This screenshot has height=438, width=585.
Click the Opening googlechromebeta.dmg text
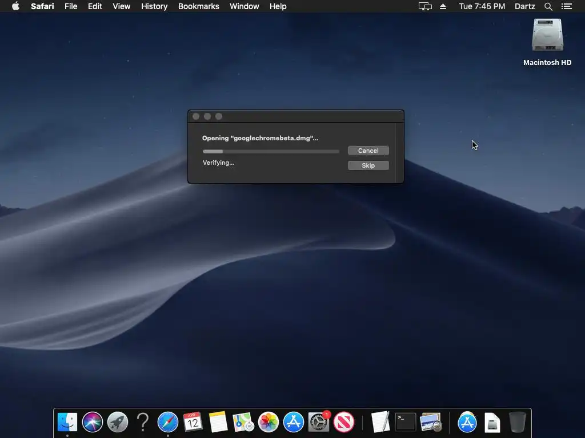coord(260,138)
